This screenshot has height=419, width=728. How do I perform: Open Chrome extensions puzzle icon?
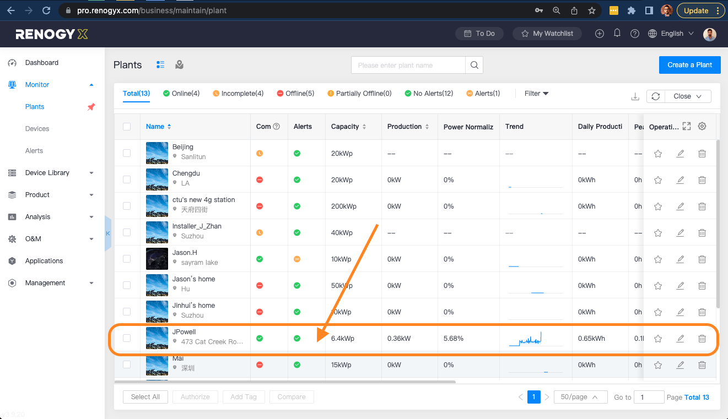click(x=632, y=10)
